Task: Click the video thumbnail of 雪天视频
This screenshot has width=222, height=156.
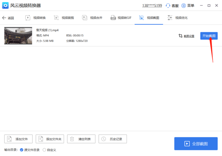Action: point(18,35)
